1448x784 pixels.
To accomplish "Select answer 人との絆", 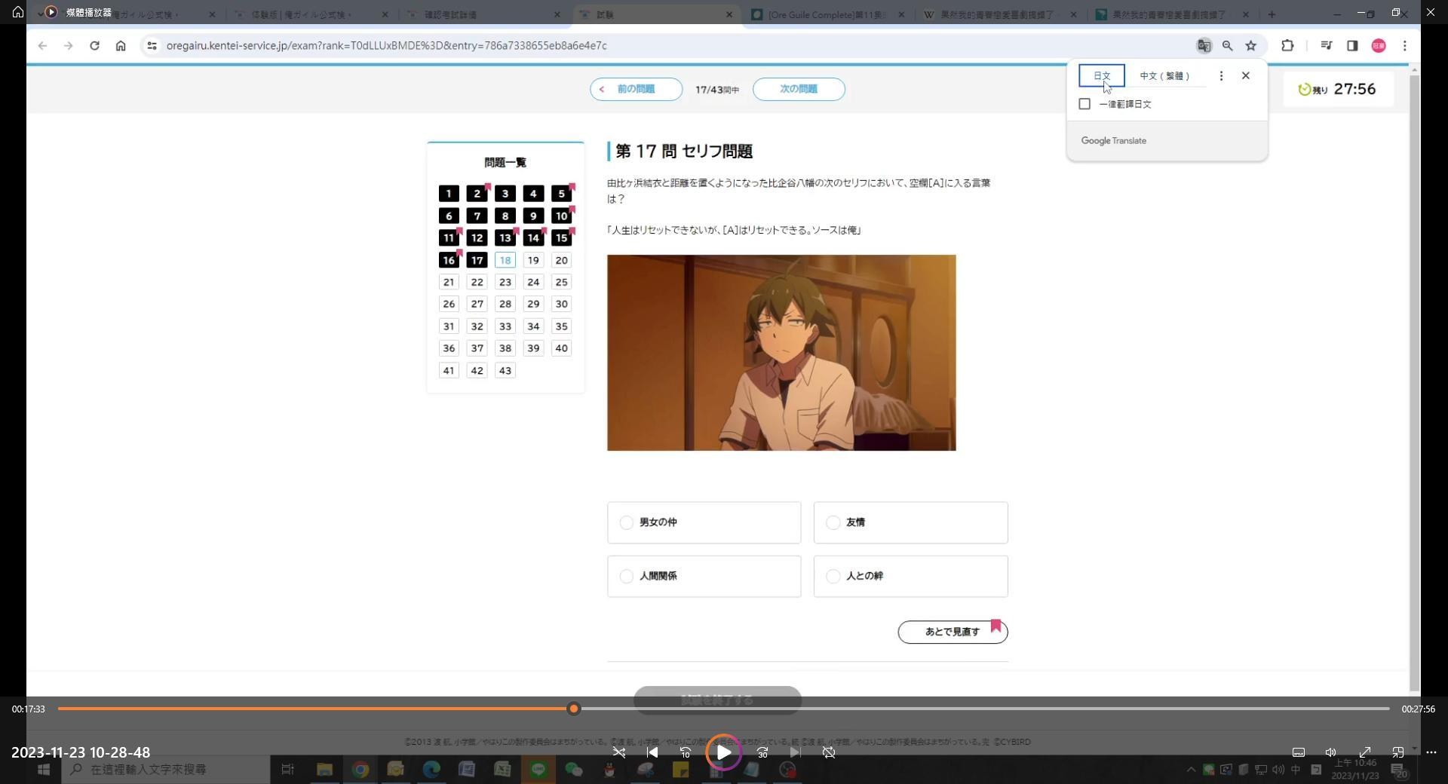I will (x=910, y=577).
